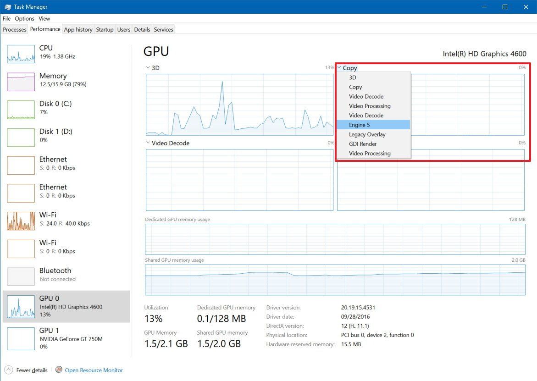The image size is (537, 381).
Task: Switch to the Services tab
Action: tap(163, 29)
